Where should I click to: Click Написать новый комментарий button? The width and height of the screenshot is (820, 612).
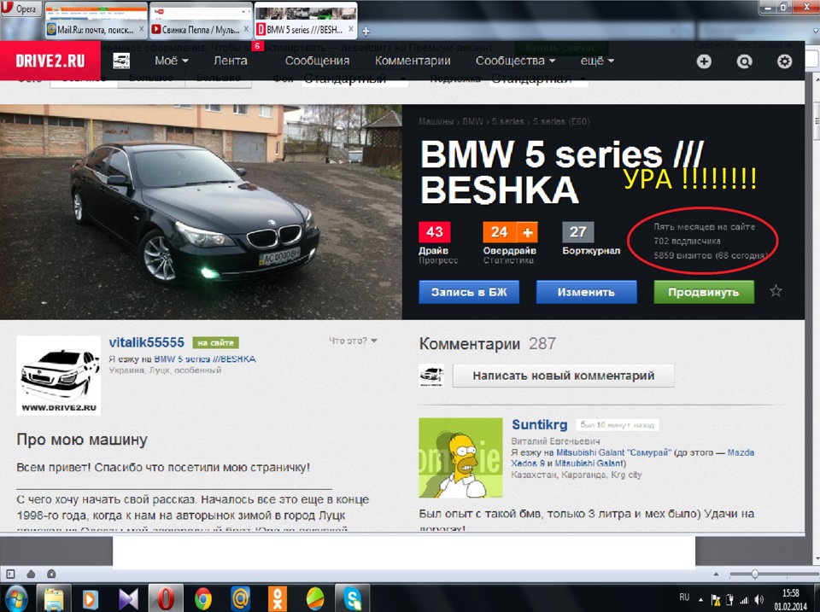pyautogui.click(x=563, y=376)
